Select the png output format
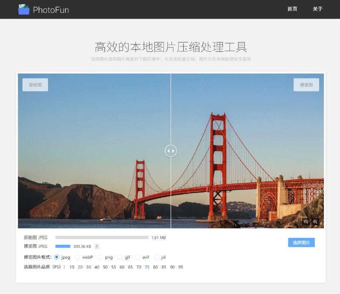This screenshot has width=340, height=294. tap(100, 257)
